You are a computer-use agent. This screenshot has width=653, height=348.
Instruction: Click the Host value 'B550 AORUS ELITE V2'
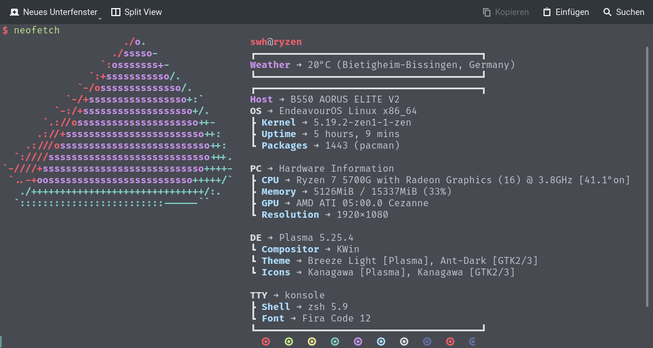tap(345, 100)
